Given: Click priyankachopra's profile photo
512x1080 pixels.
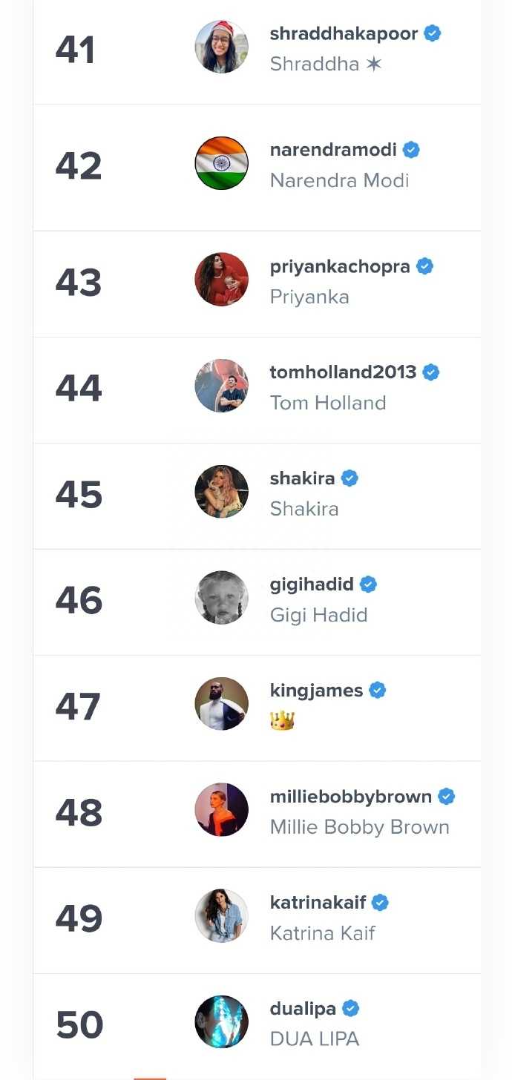Looking at the screenshot, I should (x=221, y=280).
